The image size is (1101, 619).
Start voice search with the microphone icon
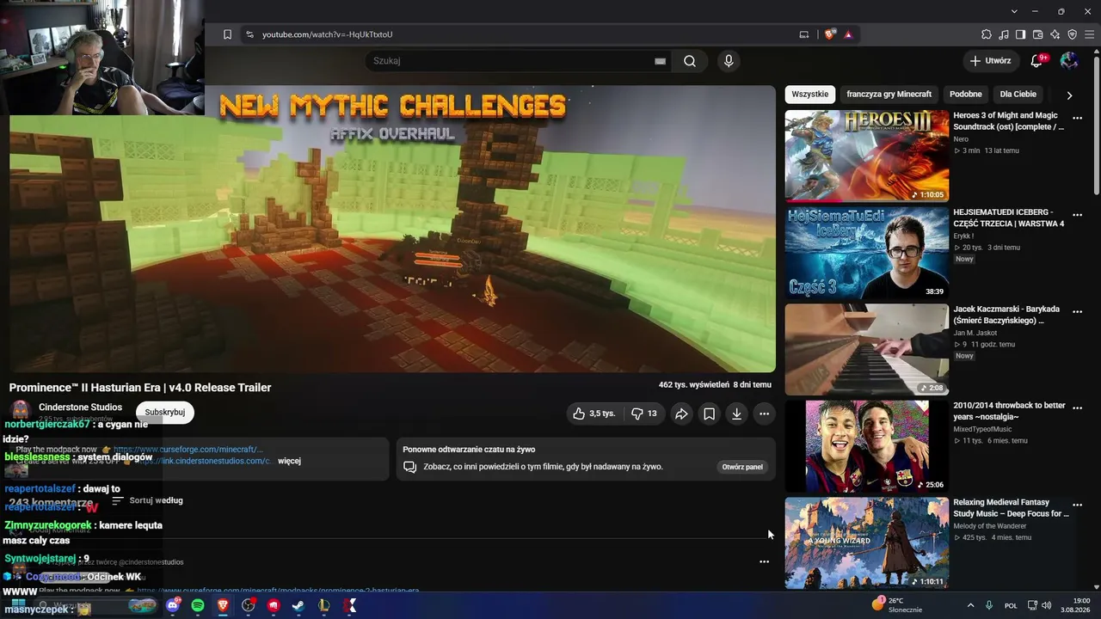coord(729,61)
